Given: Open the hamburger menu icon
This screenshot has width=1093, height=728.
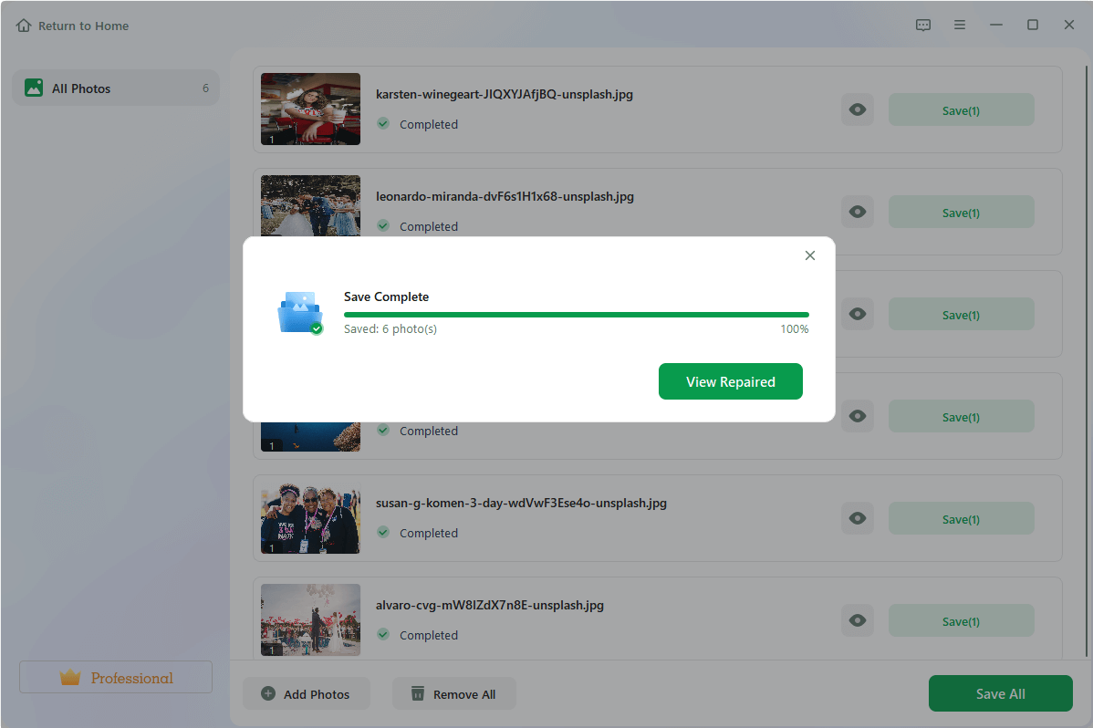Looking at the screenshot, I should (x=960, y=25).
